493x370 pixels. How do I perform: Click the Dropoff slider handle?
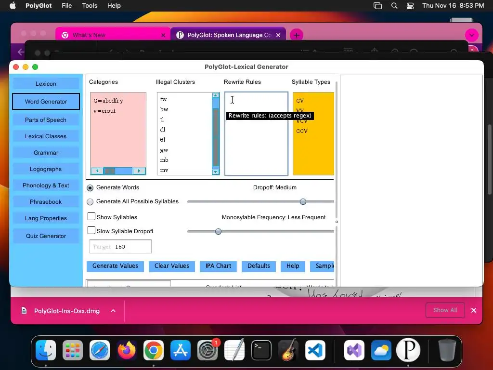click(303, 202)
